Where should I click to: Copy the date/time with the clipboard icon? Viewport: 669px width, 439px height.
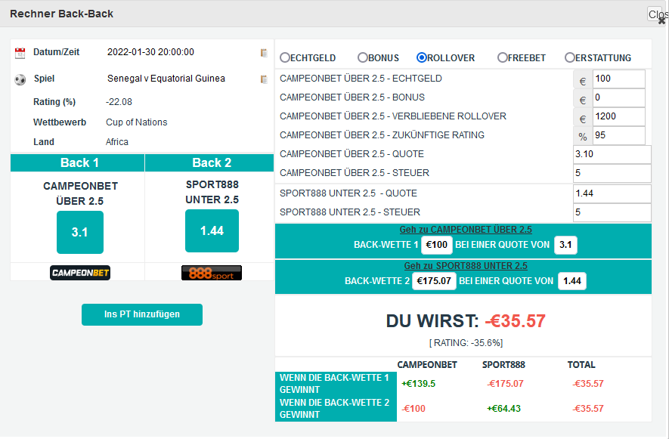[264, 52]
